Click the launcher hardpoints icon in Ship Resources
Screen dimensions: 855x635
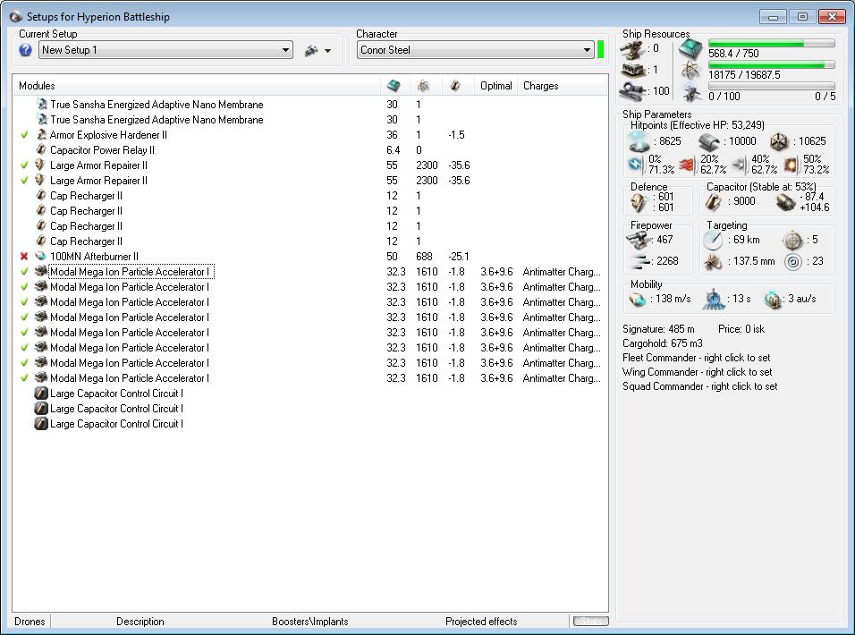633,71
